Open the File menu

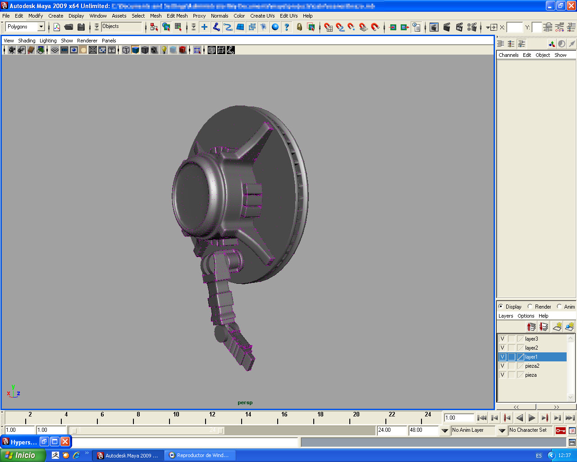coord(6,16)
